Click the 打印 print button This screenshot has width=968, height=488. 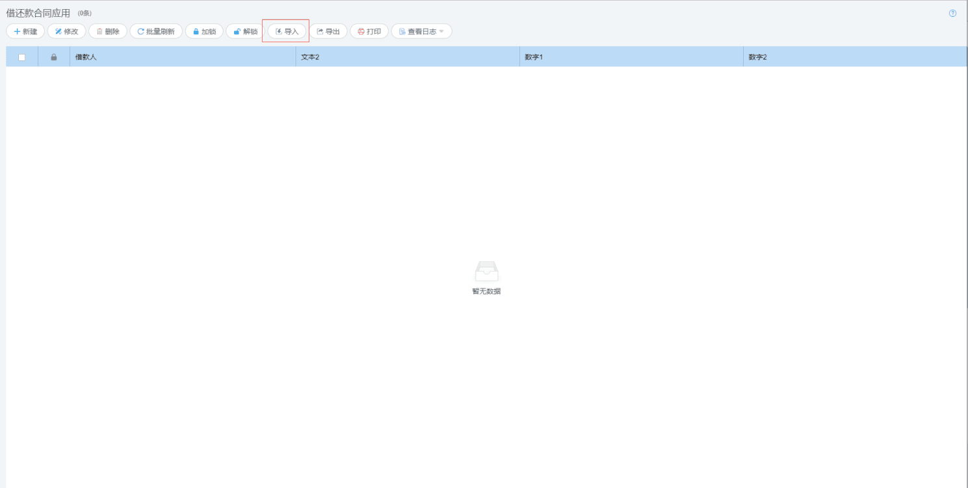[369, 31]
